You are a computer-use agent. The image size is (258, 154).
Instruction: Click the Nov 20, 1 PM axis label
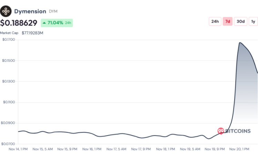coord(240,149)
